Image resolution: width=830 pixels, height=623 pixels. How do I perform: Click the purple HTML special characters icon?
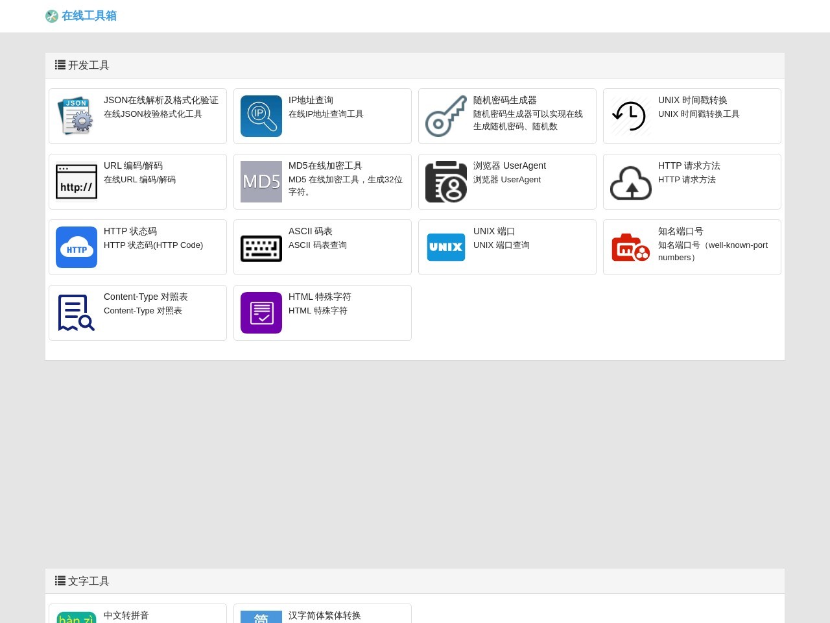pyautogui.click(x=261, y=313)
